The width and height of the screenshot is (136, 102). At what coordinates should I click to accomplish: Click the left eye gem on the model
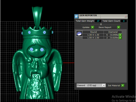point(31,49)
